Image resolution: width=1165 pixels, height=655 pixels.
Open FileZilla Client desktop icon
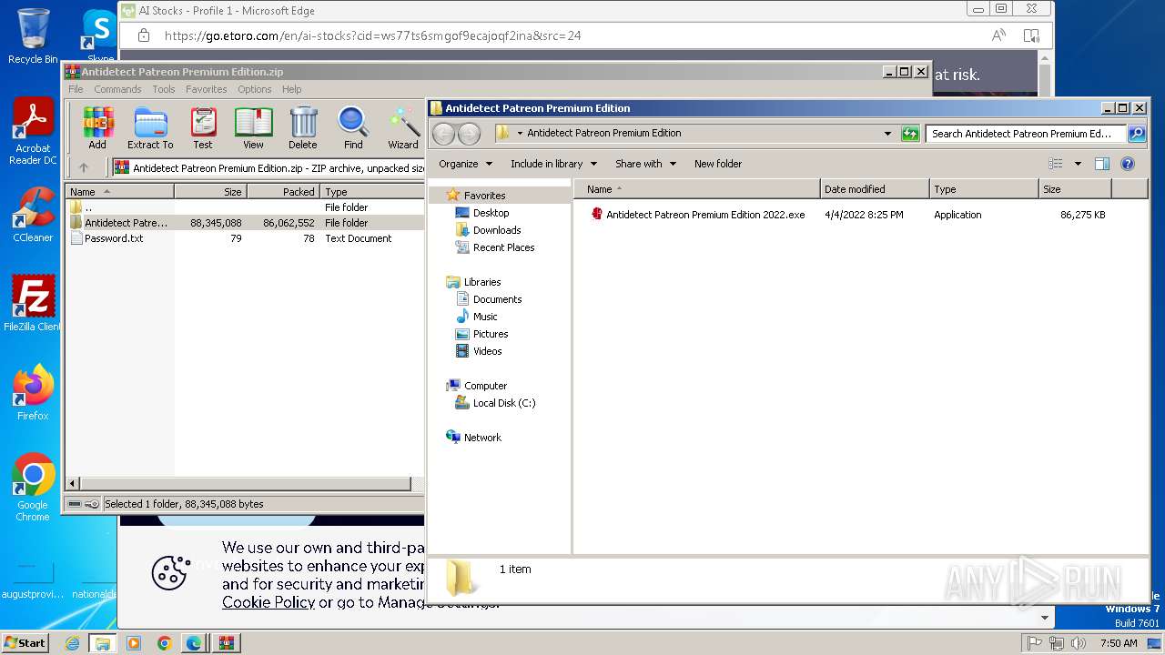33,304
